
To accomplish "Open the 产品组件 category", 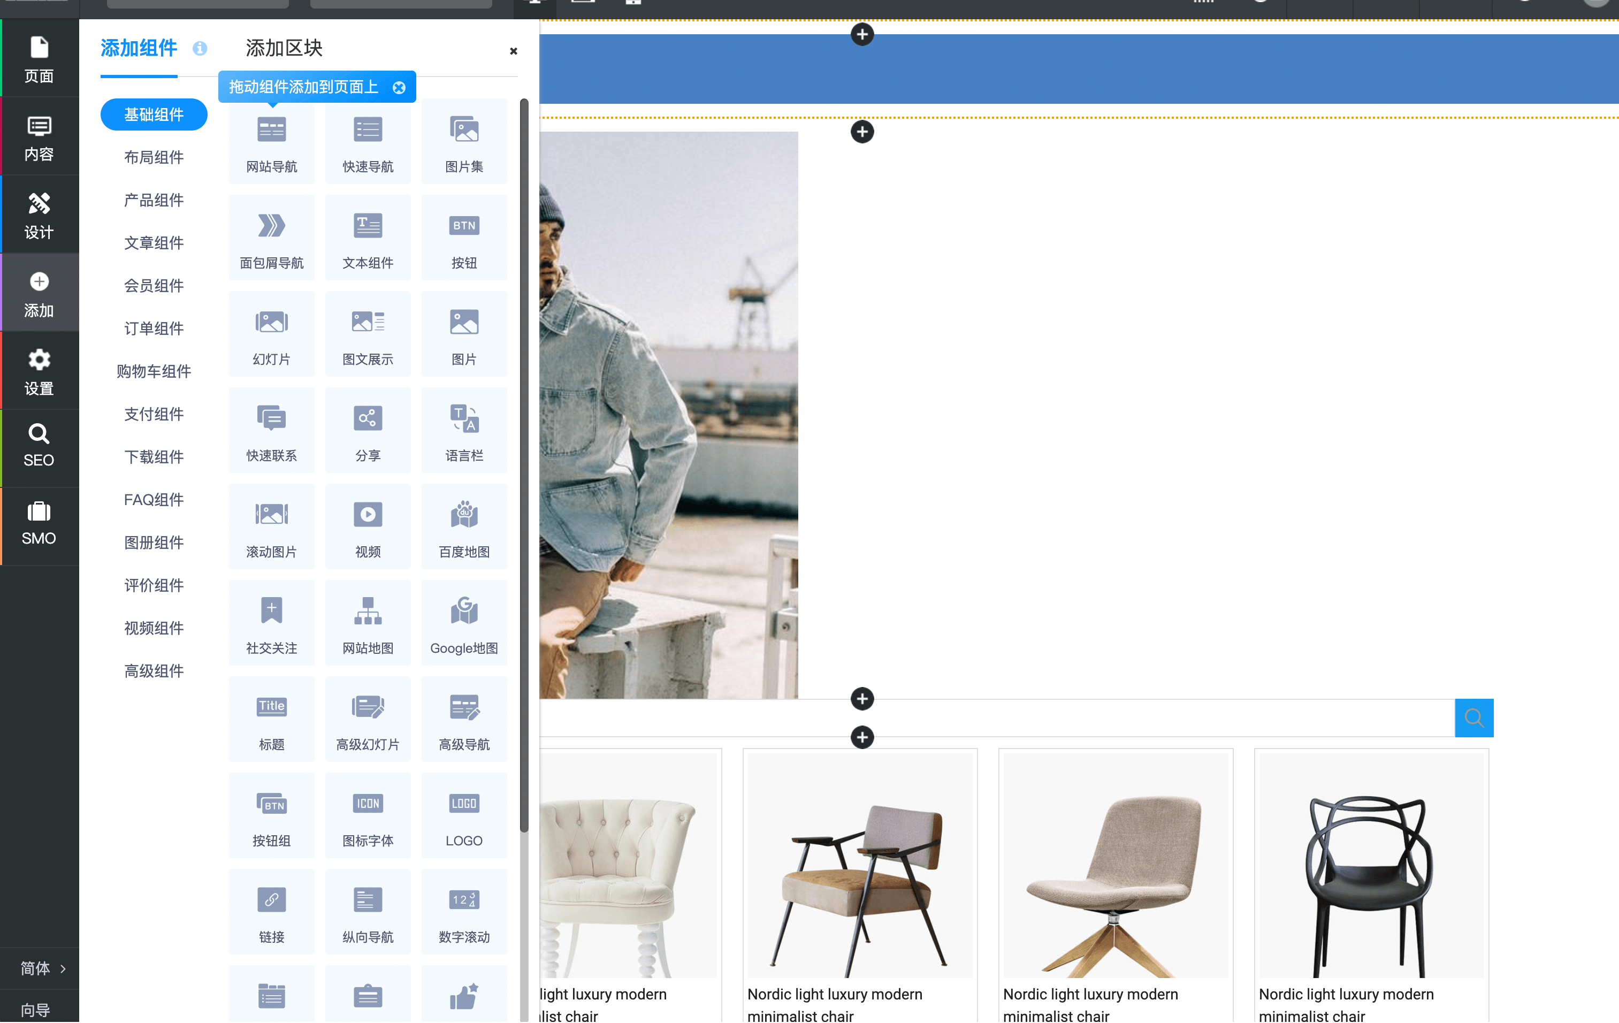I will click(x=154, y=200).
